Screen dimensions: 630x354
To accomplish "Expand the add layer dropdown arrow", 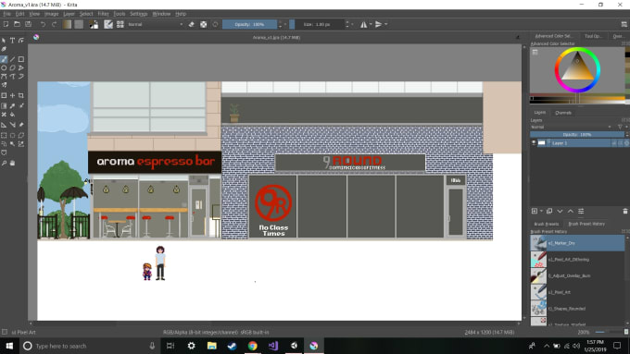I will click(x=541, y=211).
